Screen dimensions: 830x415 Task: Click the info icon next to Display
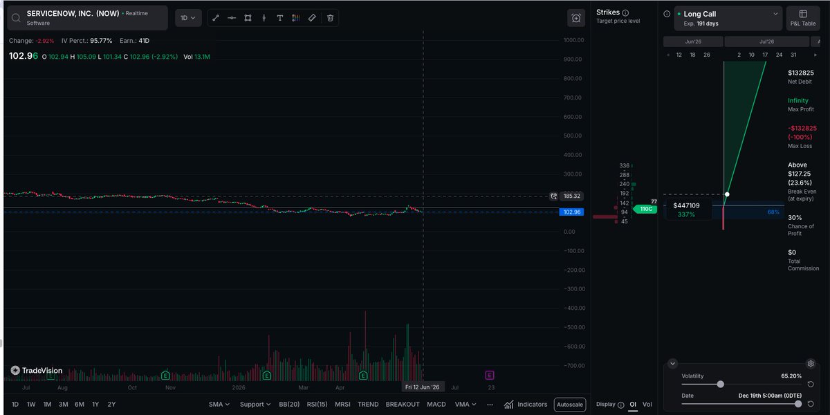620,404
